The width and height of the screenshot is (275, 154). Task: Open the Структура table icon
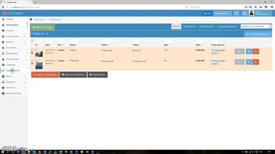3,65
